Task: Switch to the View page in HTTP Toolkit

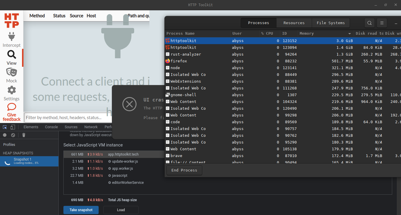Action: click(11, 58)
